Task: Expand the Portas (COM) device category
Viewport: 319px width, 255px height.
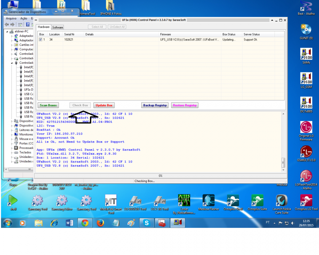Action: pyautogui.click(x=12, y=143)
